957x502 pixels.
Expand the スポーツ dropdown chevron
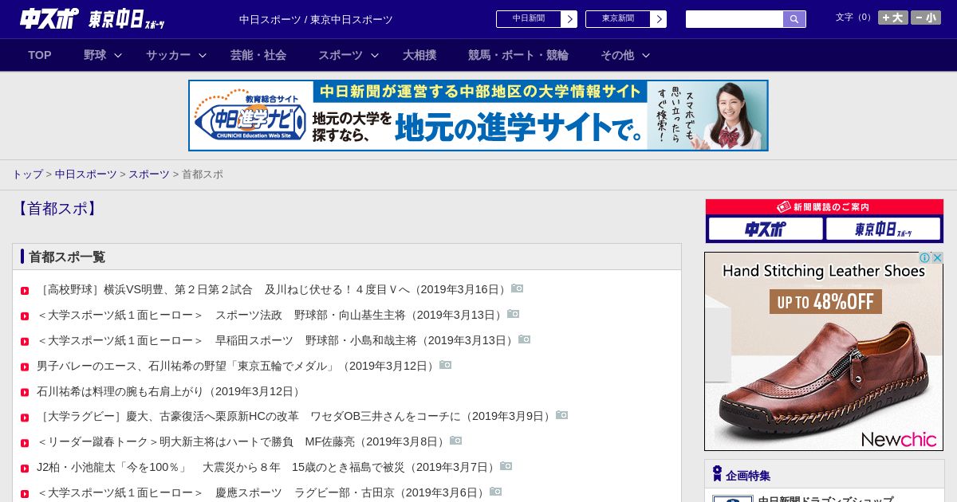375,55
